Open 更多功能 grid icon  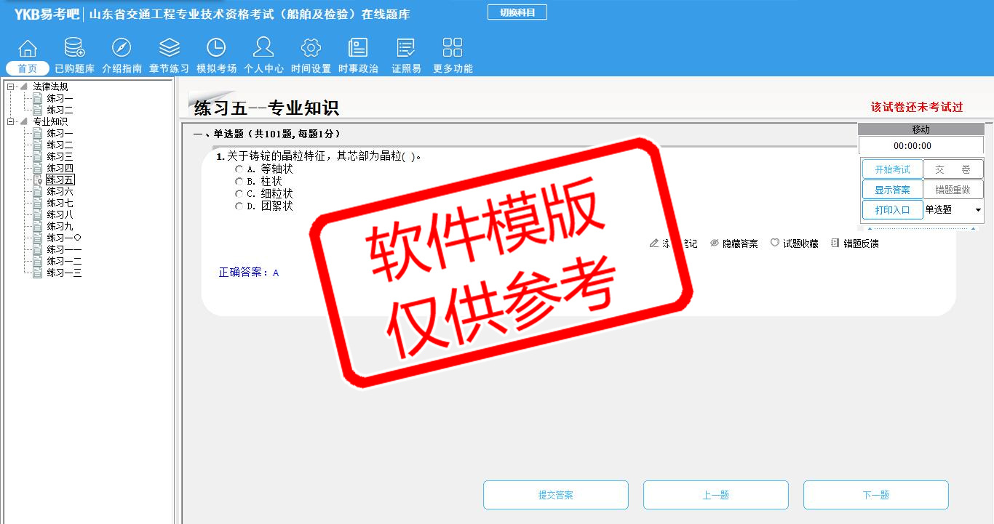[x=453, y=48]
